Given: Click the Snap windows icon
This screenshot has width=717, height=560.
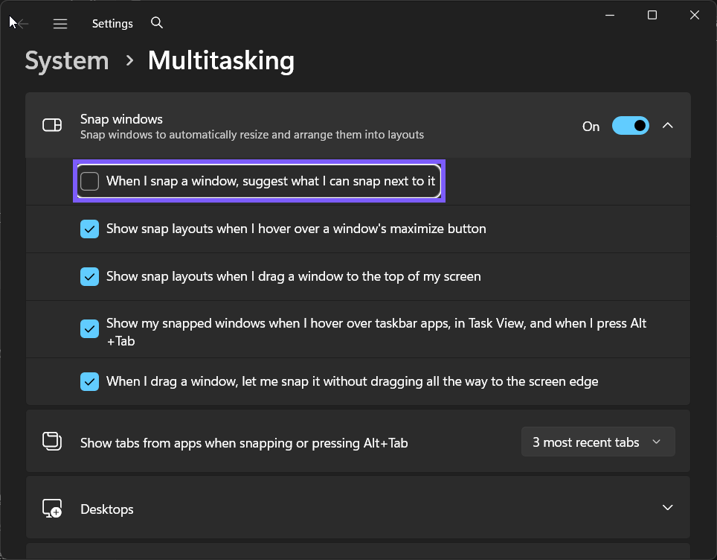Looking at the screenshot, I should 52,125.
